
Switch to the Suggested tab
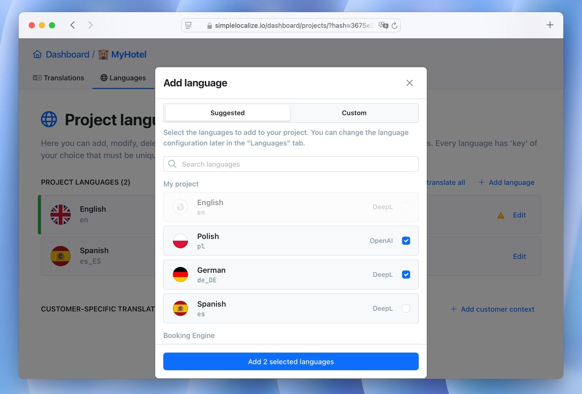click(227, 113)
